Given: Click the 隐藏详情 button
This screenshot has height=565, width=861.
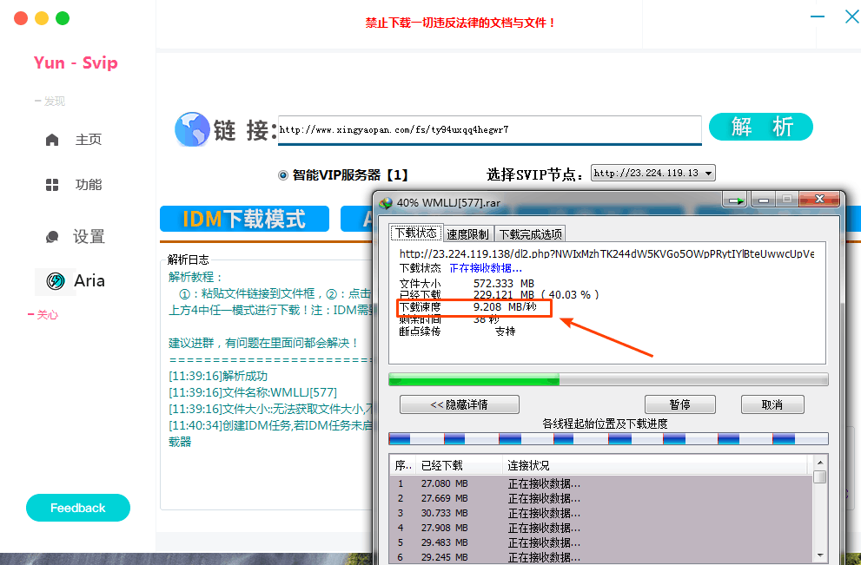Looking at the screenshot, I should pyautogui.click(x=459, y=404).
